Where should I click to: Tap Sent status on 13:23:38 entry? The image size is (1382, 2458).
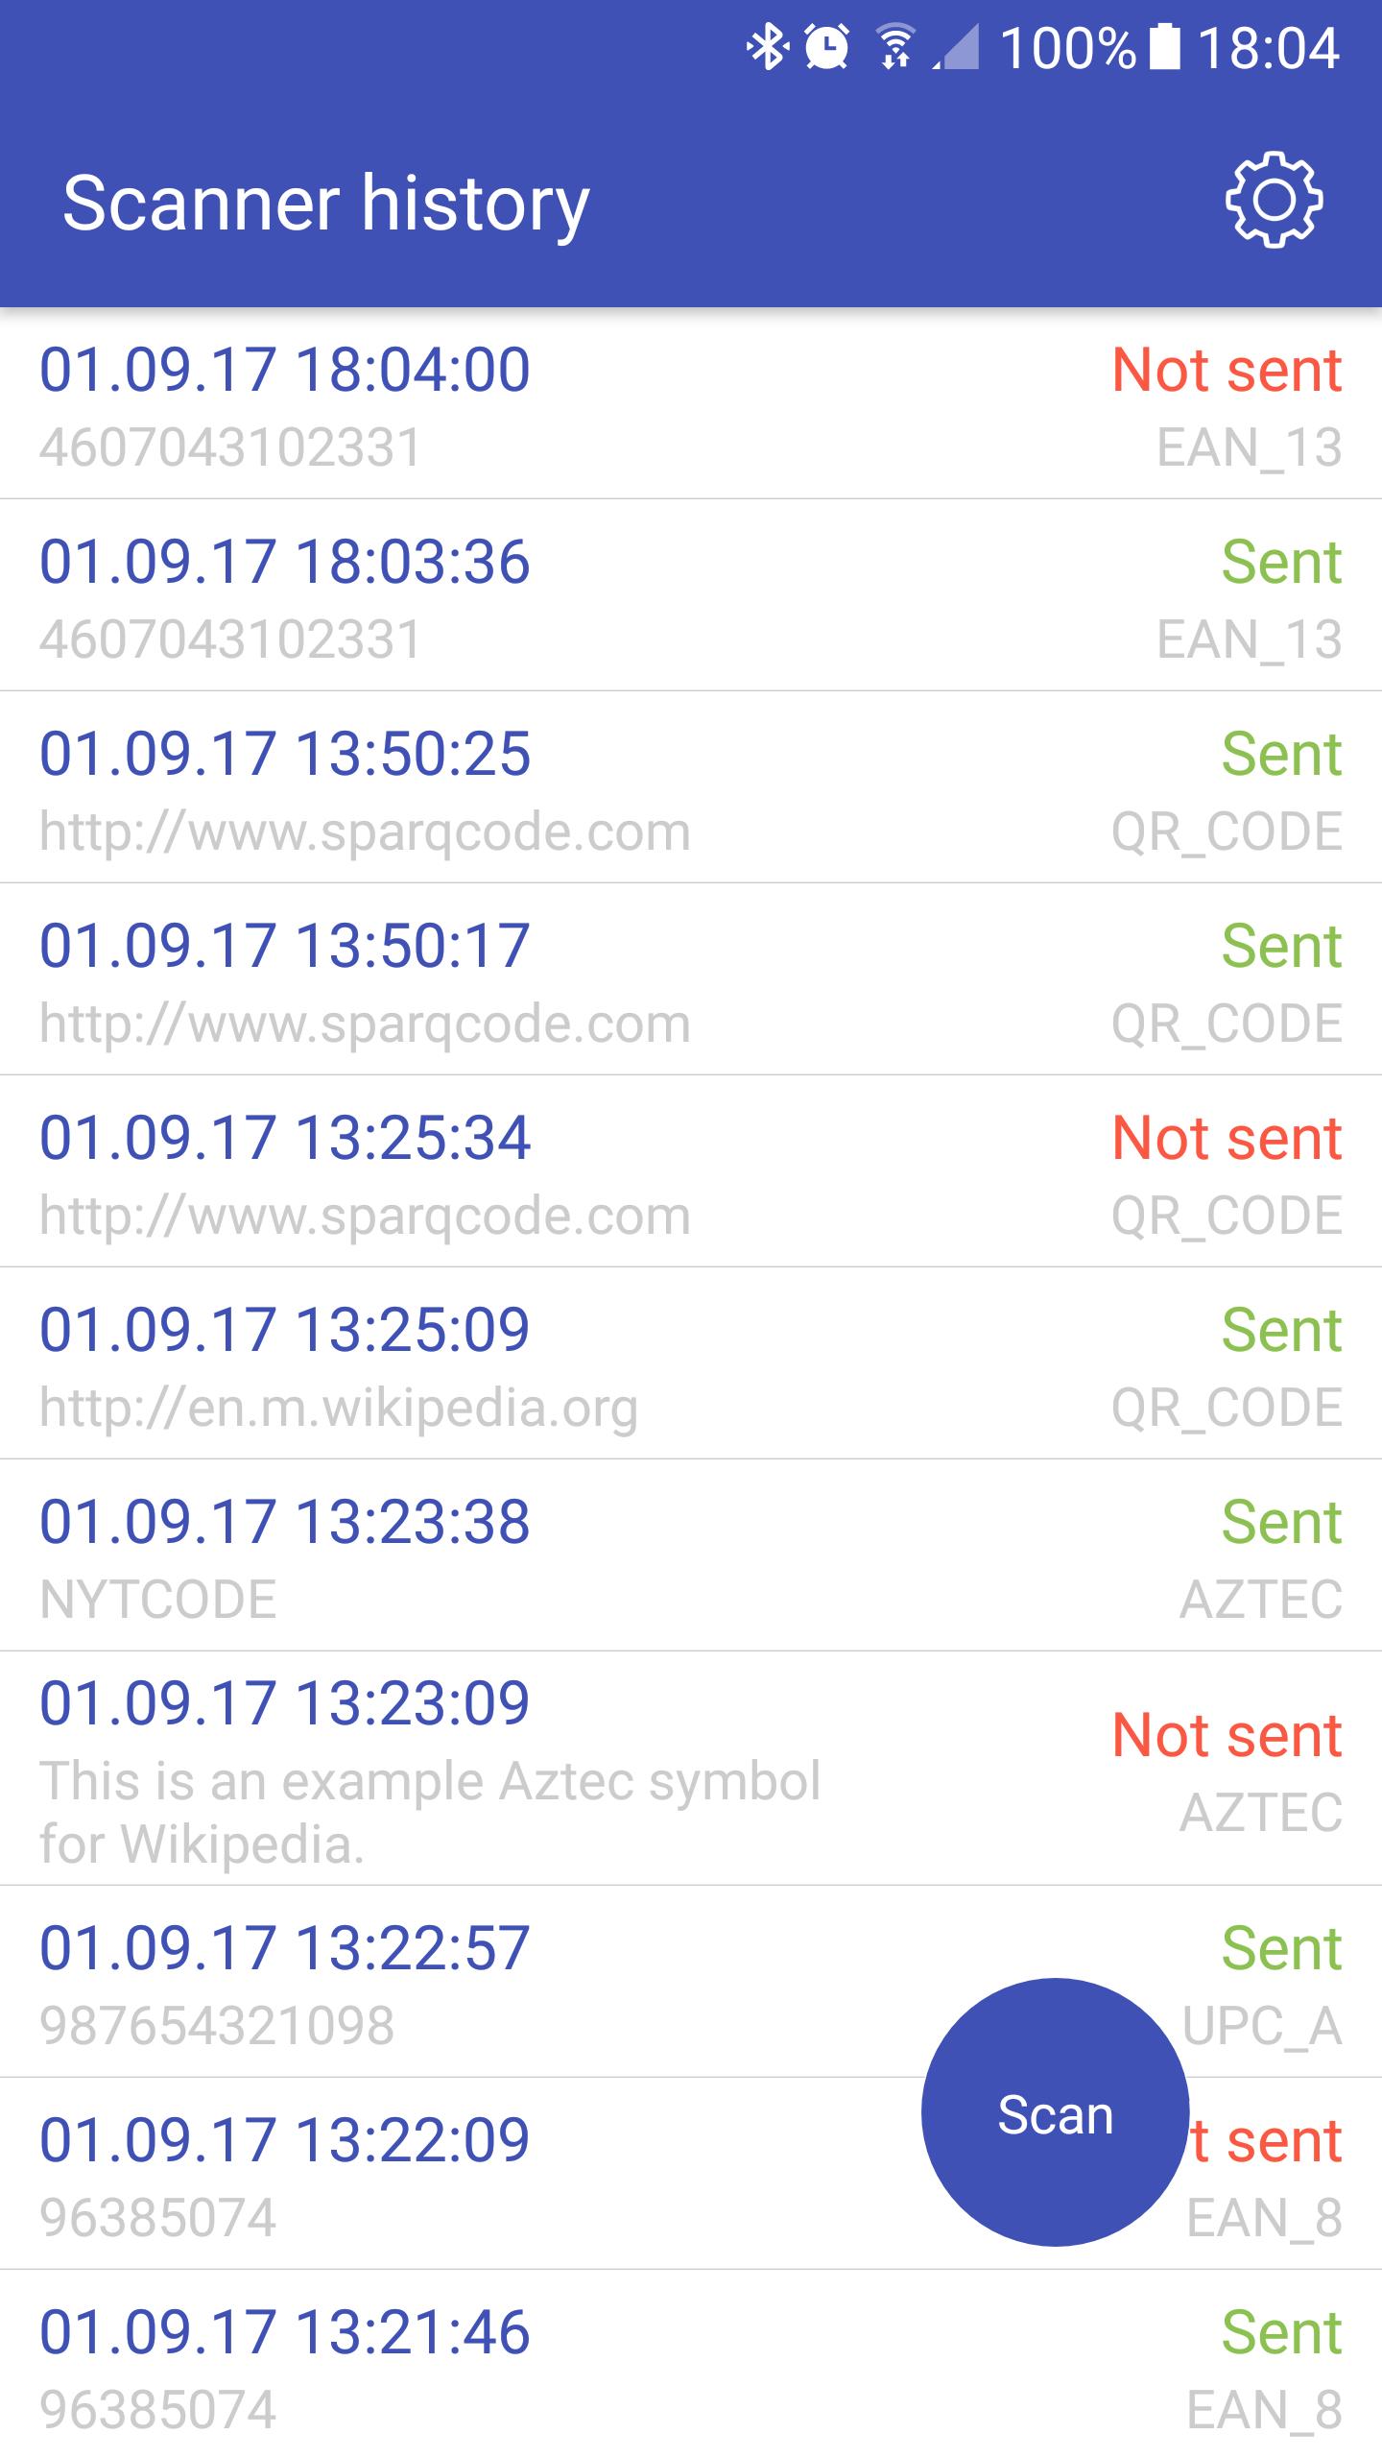1281,1522
